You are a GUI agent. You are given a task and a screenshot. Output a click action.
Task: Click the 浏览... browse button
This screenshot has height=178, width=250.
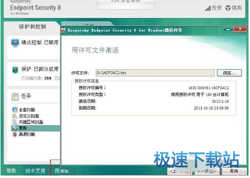pos(229,73)
